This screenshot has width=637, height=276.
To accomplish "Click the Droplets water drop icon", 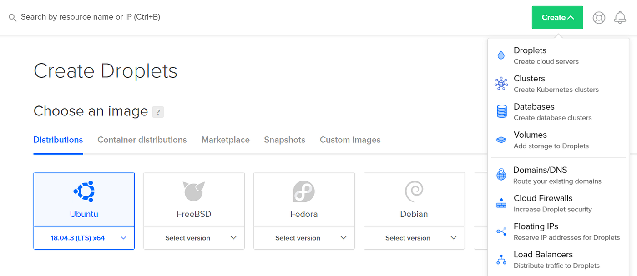I will [501, 55].
